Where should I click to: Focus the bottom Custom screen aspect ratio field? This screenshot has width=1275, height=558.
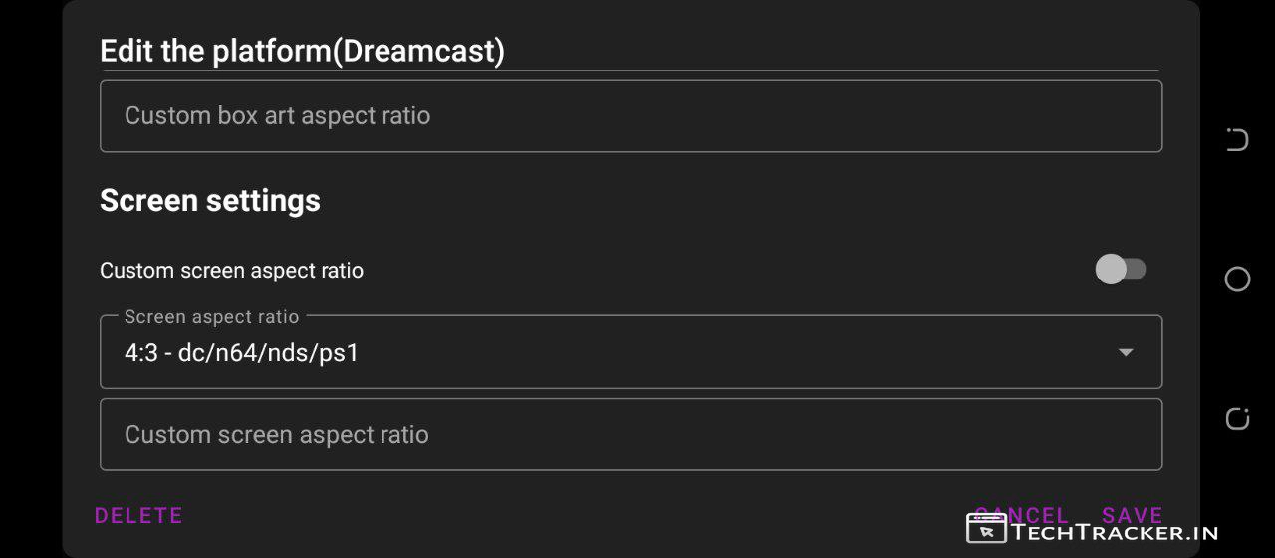[631, 435]
